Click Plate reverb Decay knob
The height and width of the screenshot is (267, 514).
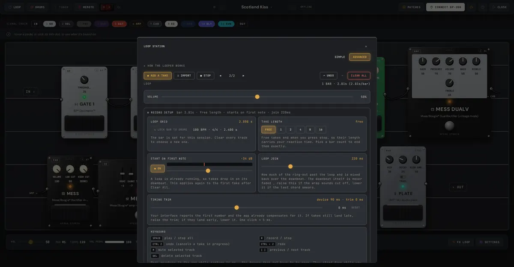[403, 160]
